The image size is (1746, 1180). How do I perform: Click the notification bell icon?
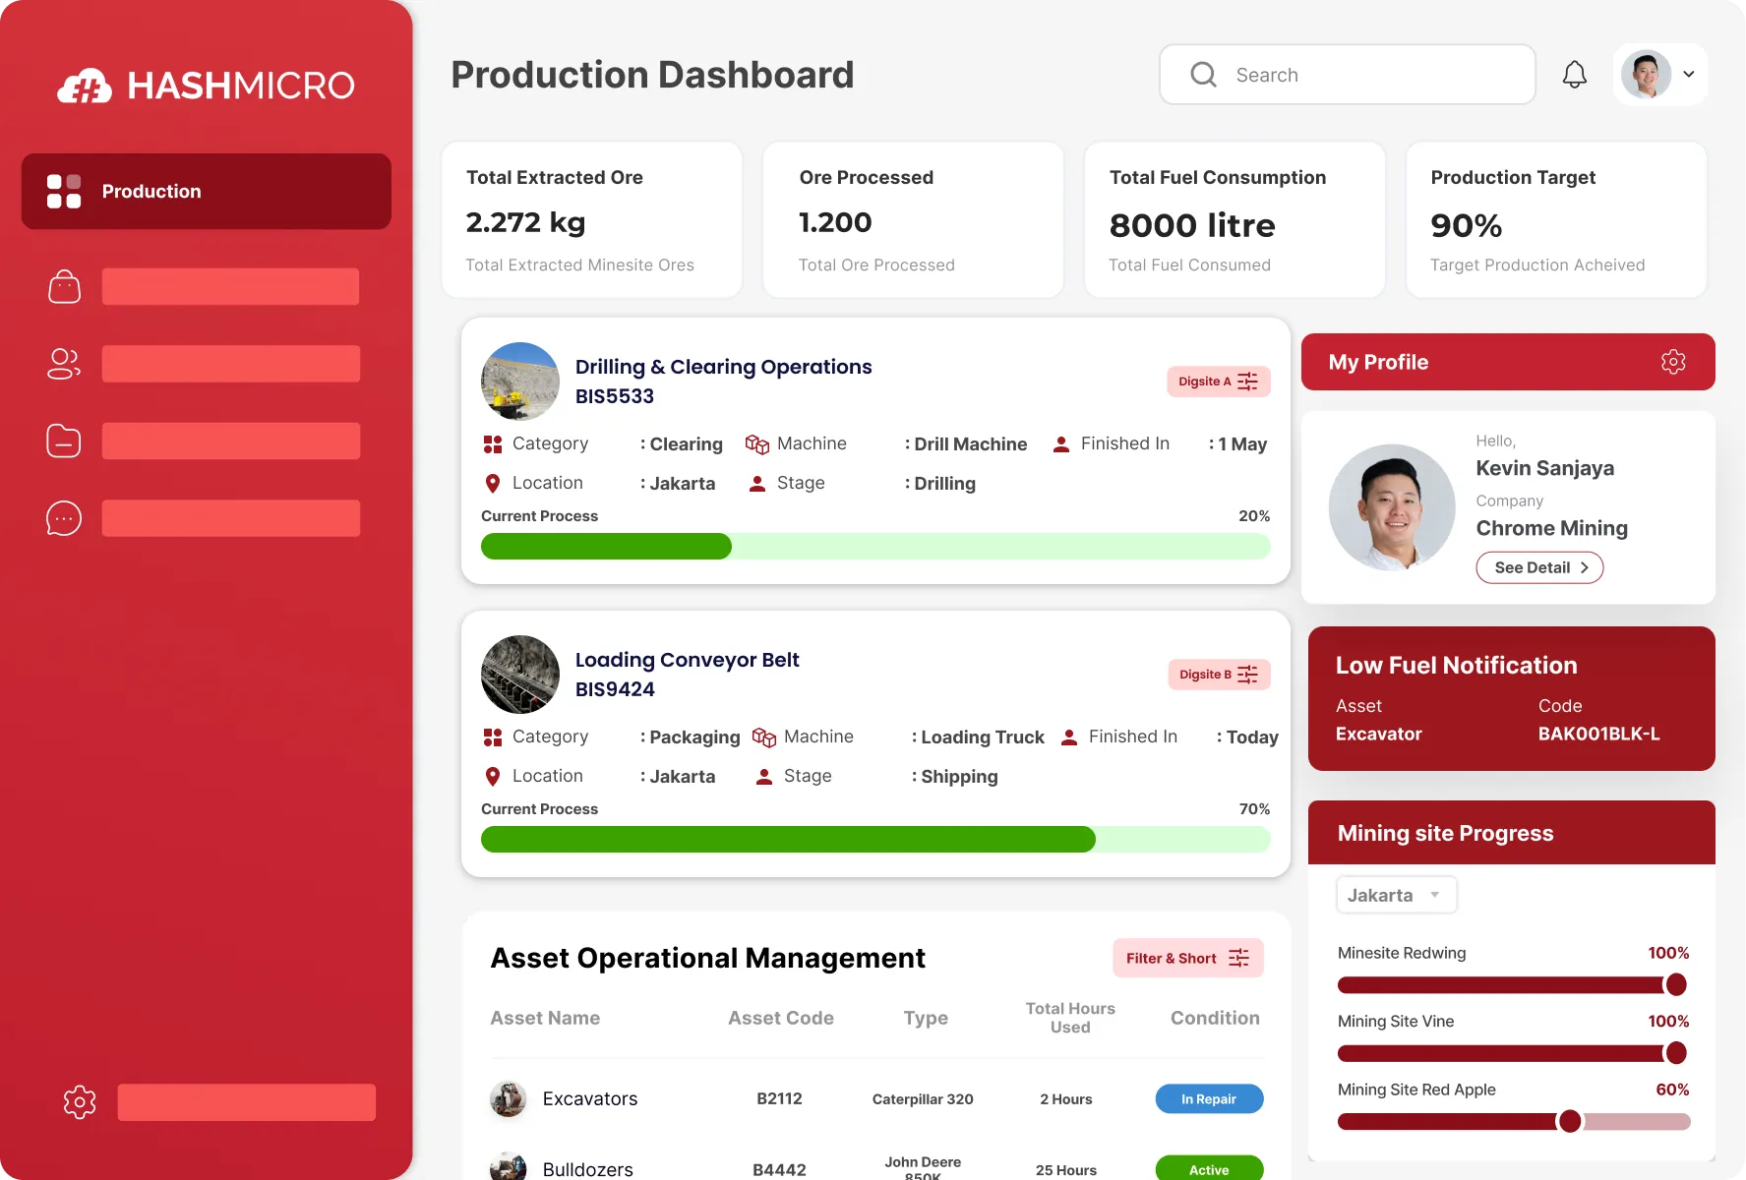1574,74
